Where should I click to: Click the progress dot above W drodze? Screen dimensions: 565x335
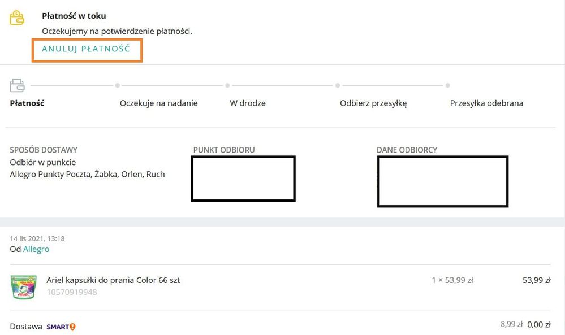pos(227,86)
